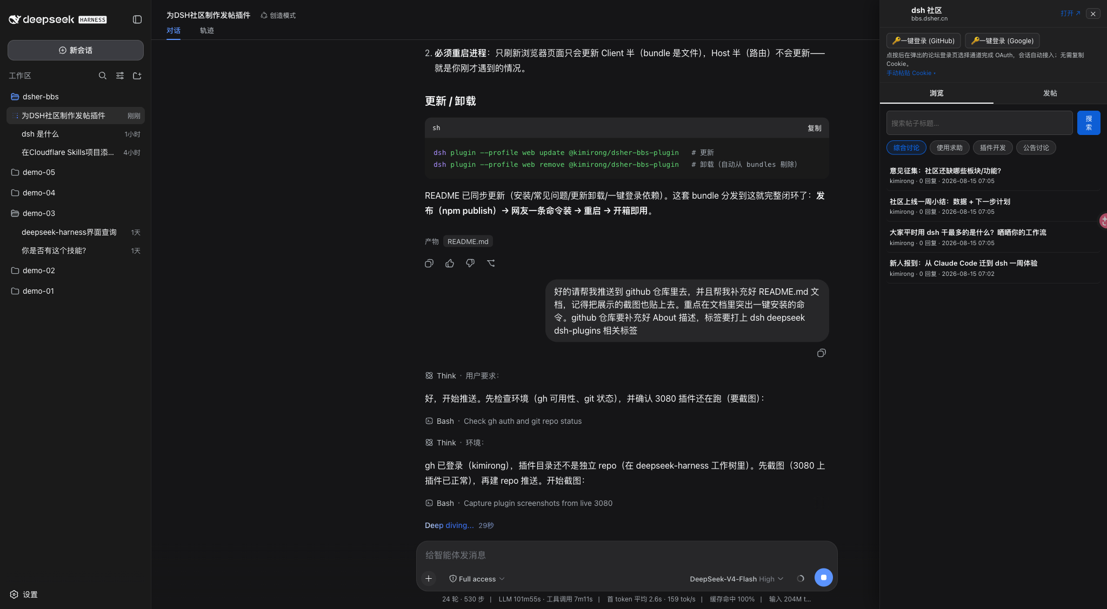Click 一键登录 (Google) button
Screen dimensions: 1107x609
[x=1002, y=40]
